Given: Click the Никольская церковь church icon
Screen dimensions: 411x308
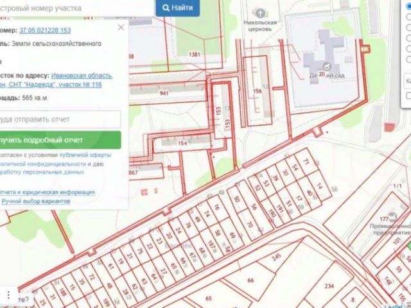Looking at the screenshot, I should pyautogui.click(x=259, y=13).
